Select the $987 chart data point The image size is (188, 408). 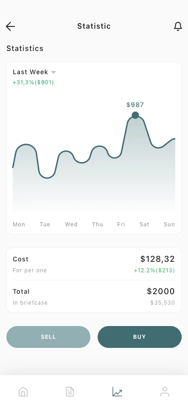(135, 115)
